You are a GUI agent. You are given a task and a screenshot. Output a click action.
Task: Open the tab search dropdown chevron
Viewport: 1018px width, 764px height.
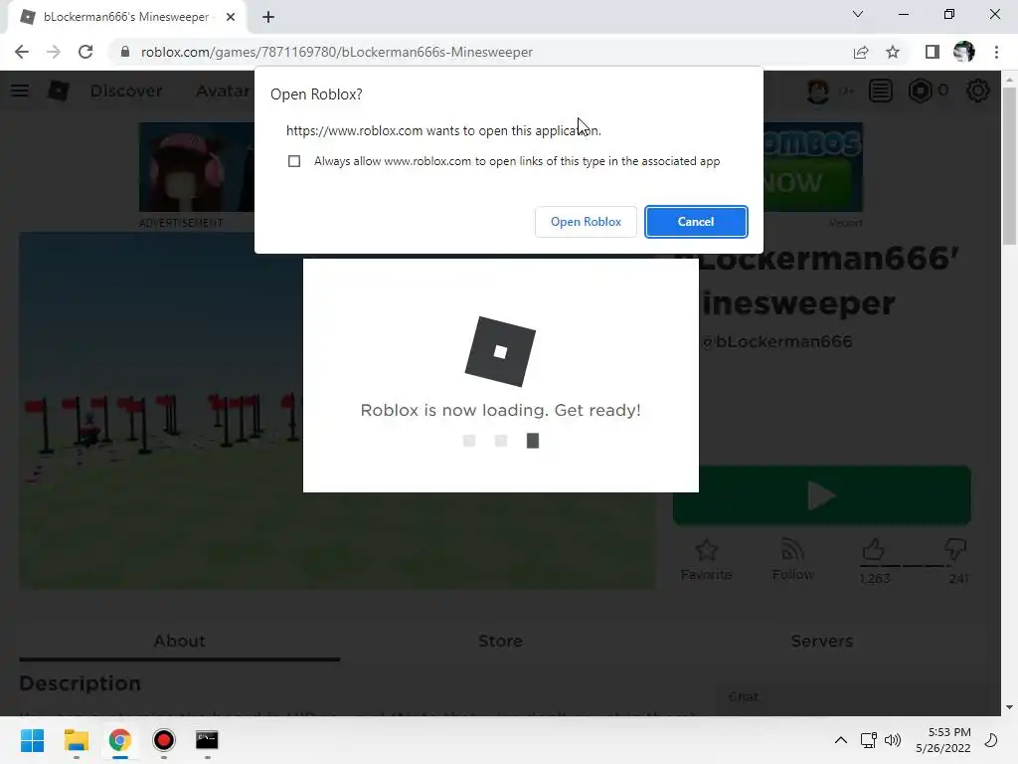(858, 14)
